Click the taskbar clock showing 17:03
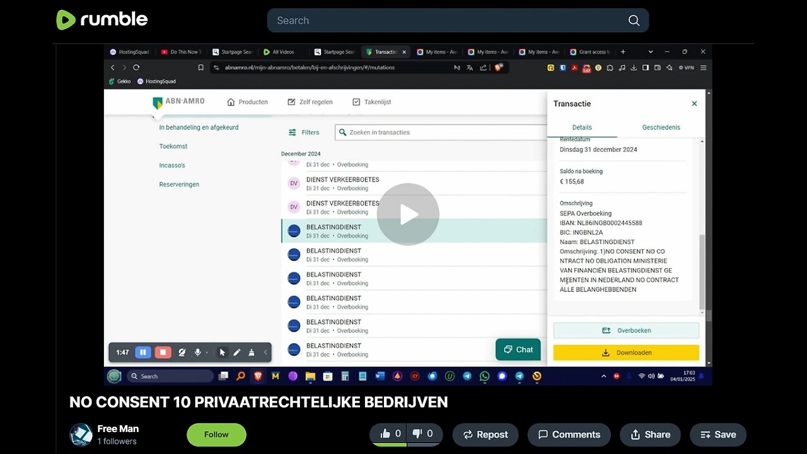Screen dimensions: 807x454 683,376
